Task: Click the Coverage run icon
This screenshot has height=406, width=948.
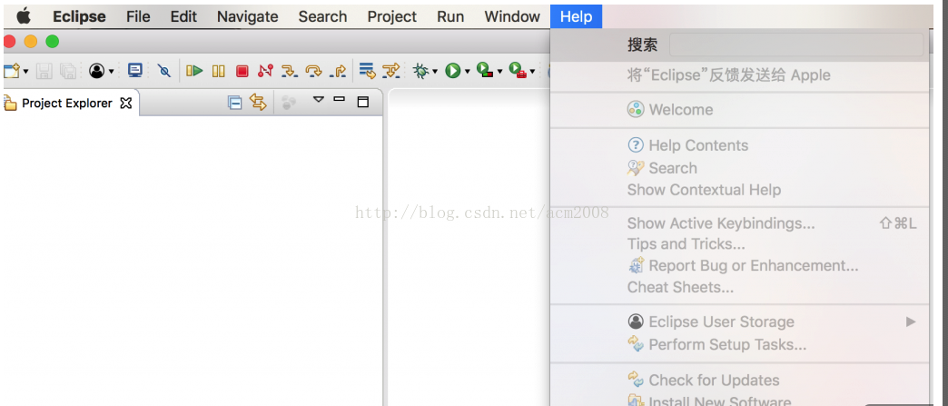Action: (x=485, y=71)
